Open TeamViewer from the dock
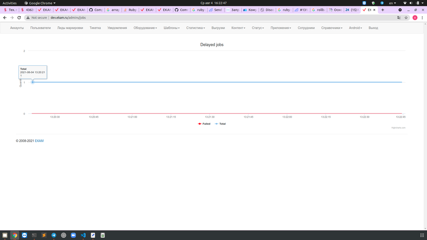Screen dimensions: 427x240 click(24, 235)
